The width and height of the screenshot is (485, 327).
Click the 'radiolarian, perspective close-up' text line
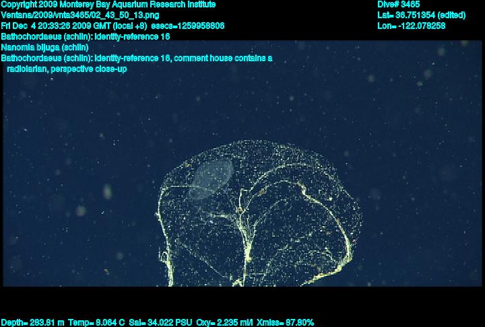[66, 69]
